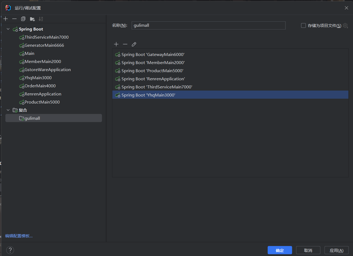The image size is (353, 256).
Task: Enable 存储为项目文件 checkbox
Action: [303, 25]
